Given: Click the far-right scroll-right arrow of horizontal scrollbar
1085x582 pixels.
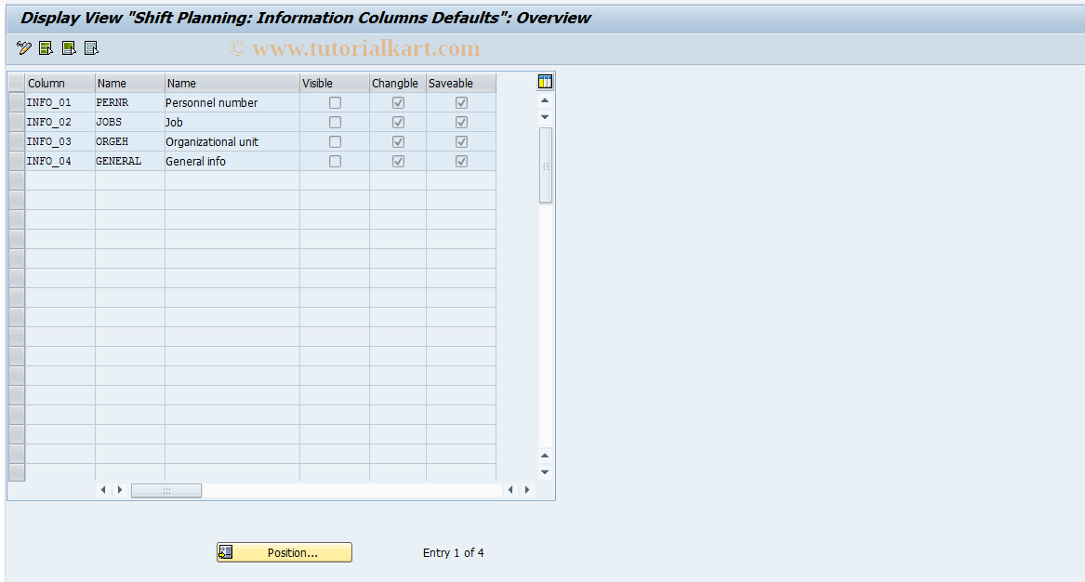Looking at the screenshot, I should pos(527,490).
